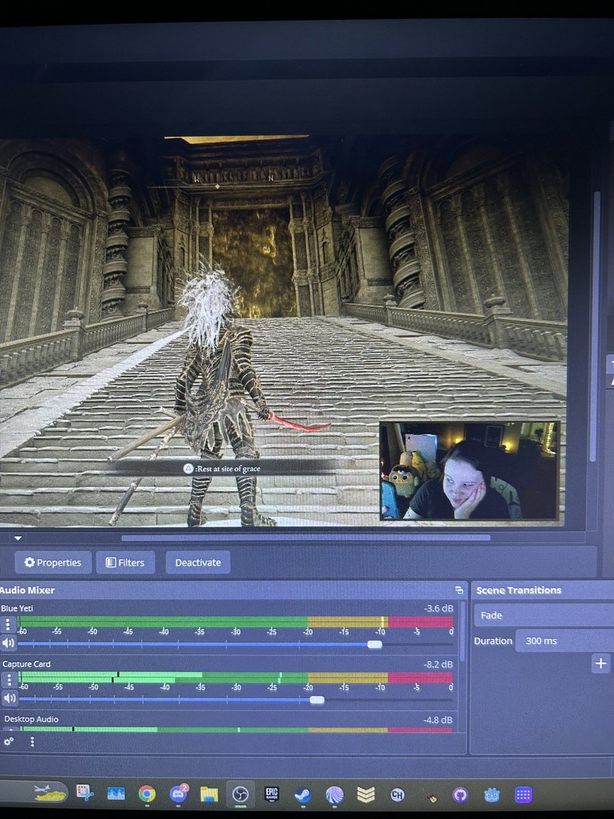Mute the Capture Card audio source
Viewport: 614px width, 819px height.
9,698
